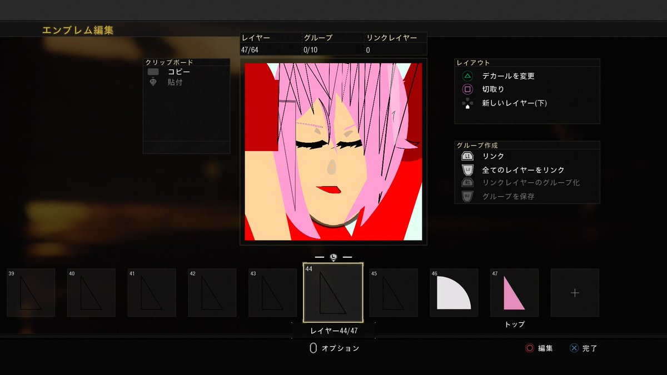Click the R2 icon beside グループを保存
Image resolution: width=667 pixels, height=375 pixels.
pyautogui.click(x=467, y=196)
